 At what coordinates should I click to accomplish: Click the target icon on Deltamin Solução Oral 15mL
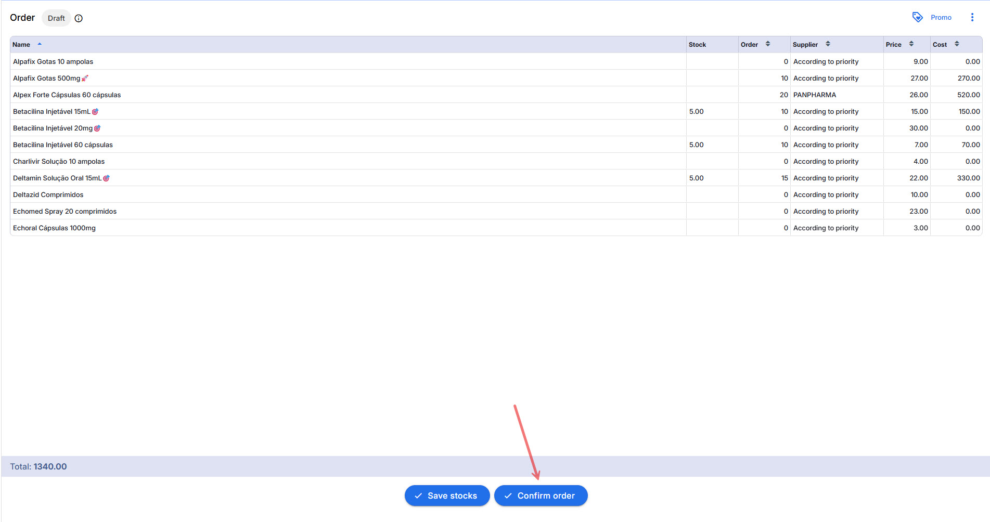point(106,178)
